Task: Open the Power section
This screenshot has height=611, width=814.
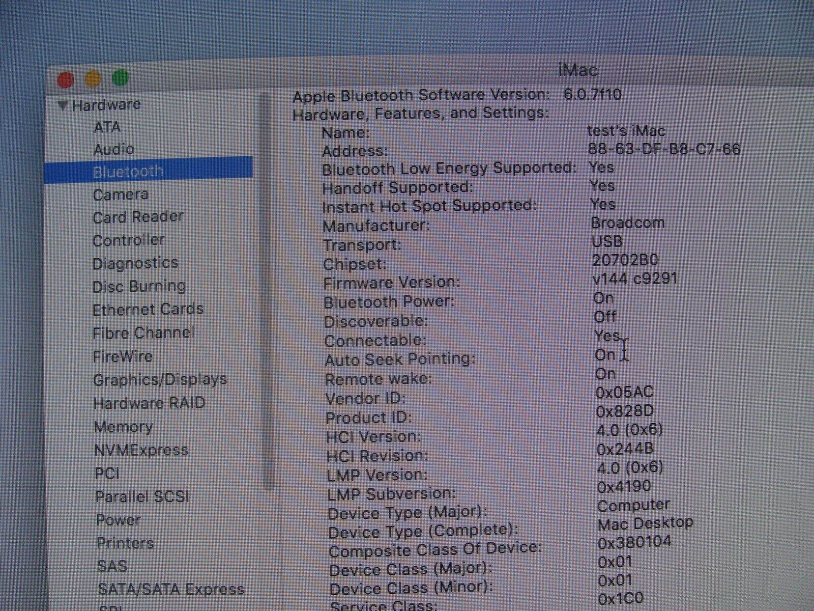Action: [x=118, y=520]
